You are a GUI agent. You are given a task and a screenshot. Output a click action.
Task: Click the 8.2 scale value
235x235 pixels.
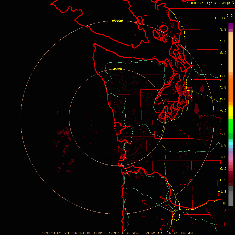[223, 52]
